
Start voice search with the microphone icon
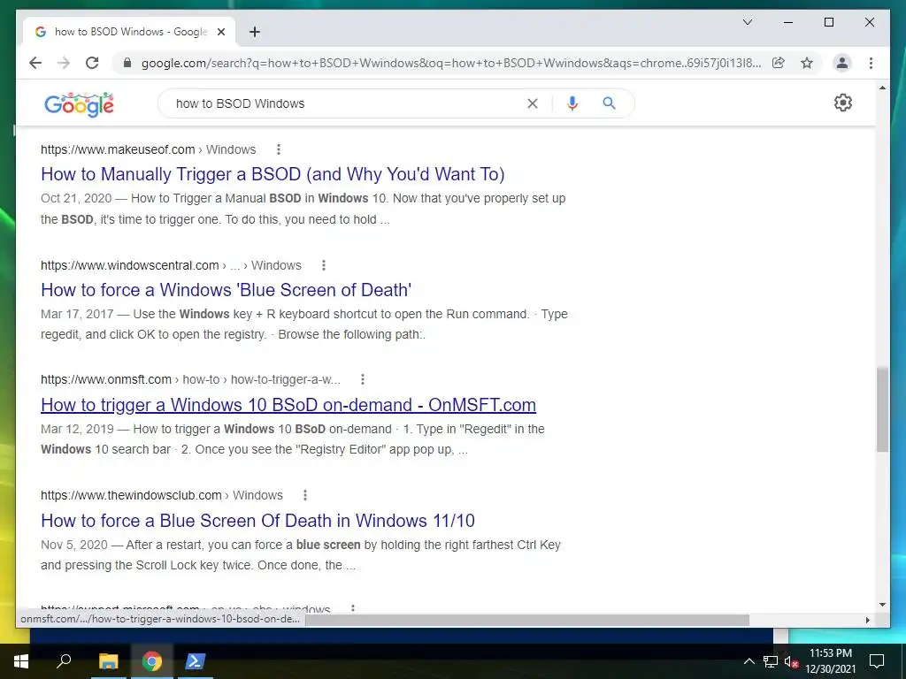[x=572, y=103]
